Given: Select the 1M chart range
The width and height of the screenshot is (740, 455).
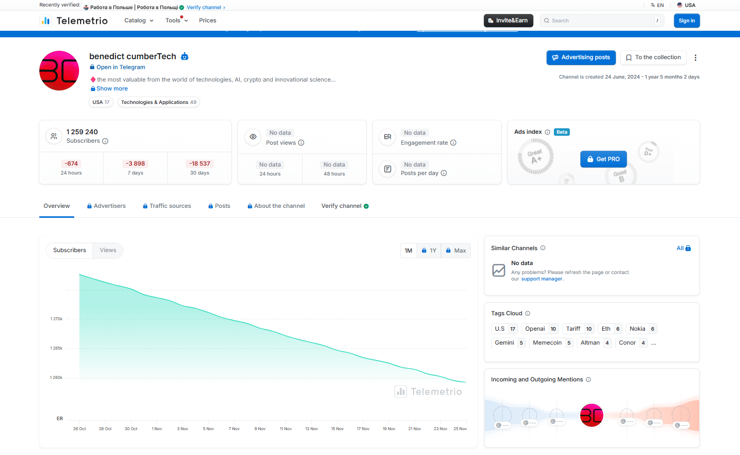Looking at the screenshot, I should 408,250.
